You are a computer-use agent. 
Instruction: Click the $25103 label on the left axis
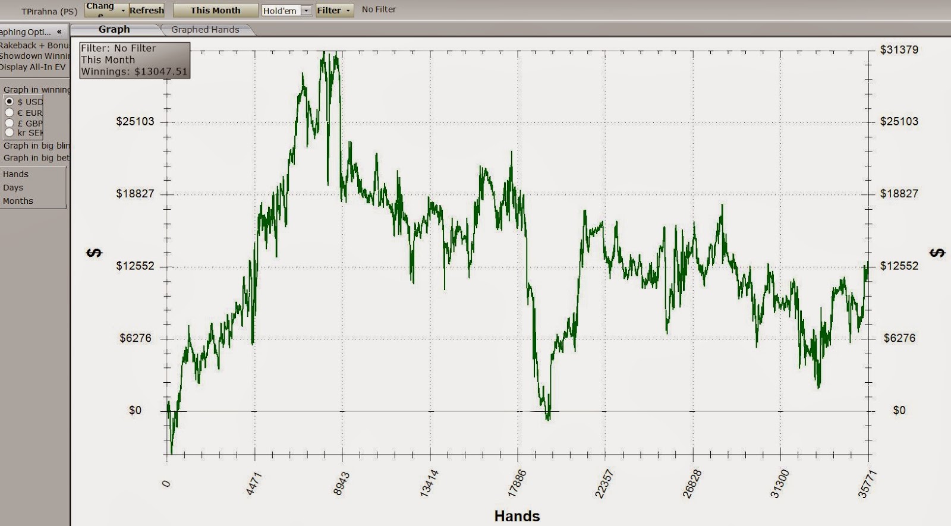[135, 122]
